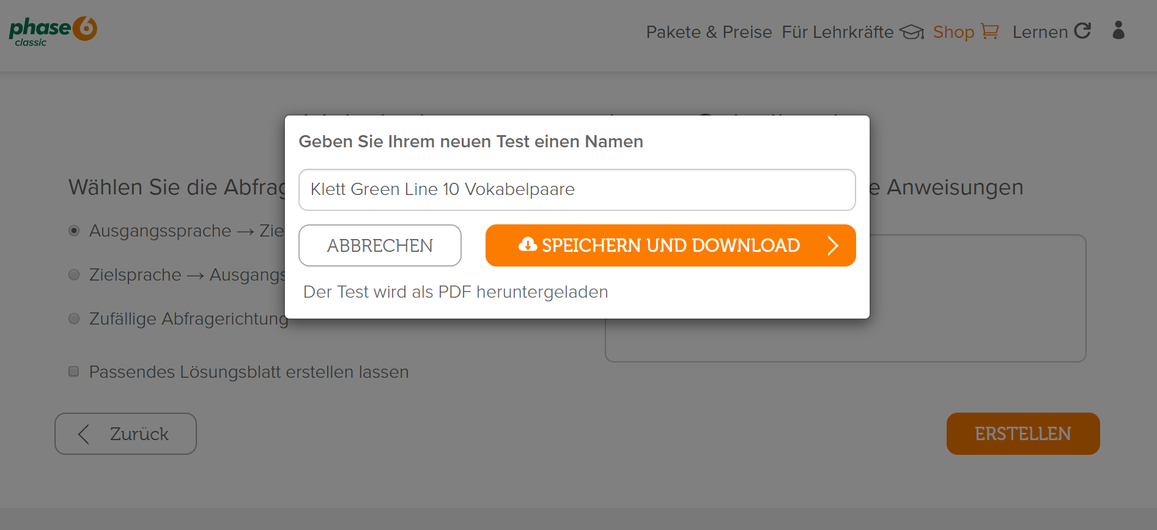Open Pakete & Preise menu item
Image resolution: width=1157 pixels, height=530 pixels.
coord(709,32)
